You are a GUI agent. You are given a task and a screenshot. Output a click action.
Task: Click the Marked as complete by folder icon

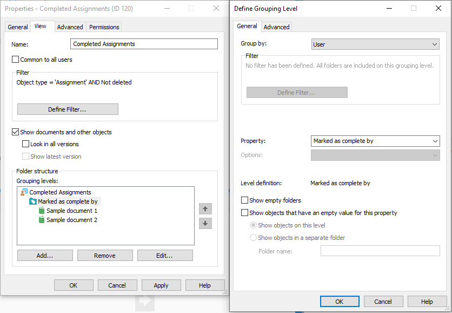pos(33,201)
